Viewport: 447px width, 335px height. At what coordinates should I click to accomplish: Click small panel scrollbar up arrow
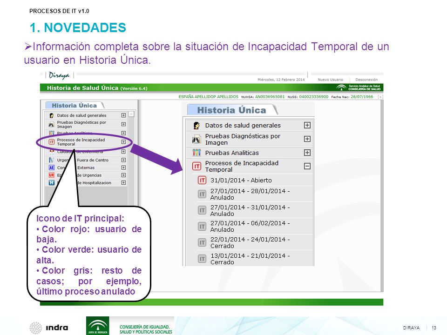pyautogui.click(x=131, y=114)
